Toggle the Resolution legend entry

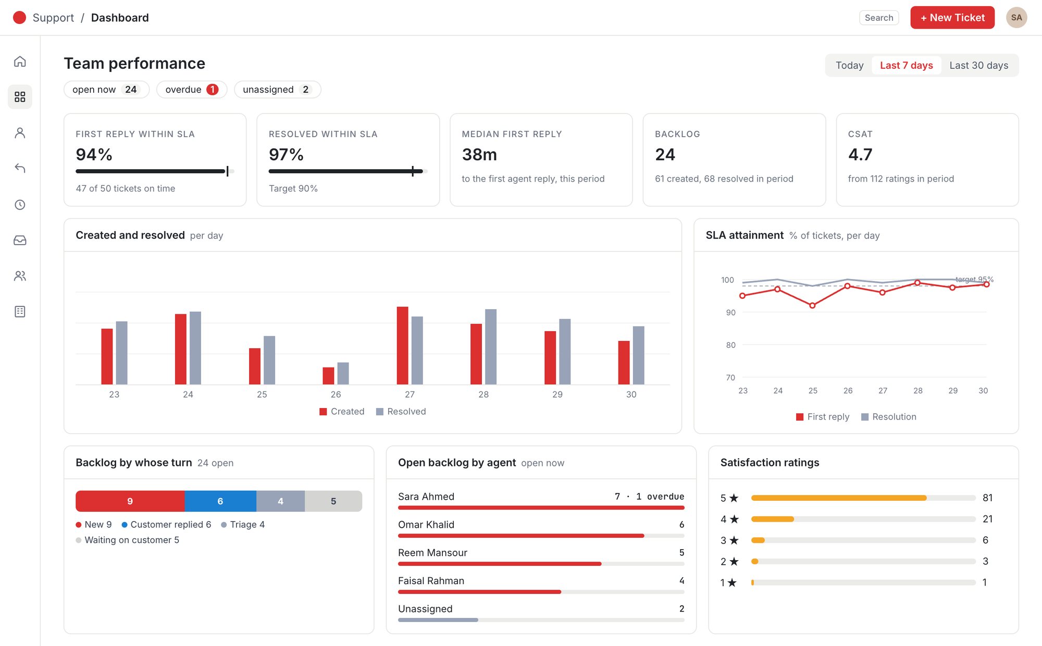point(889,417)
